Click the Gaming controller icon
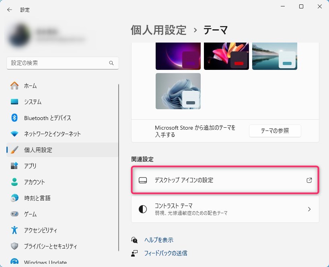This screenshot has width=329, height=267. (14, 214)
